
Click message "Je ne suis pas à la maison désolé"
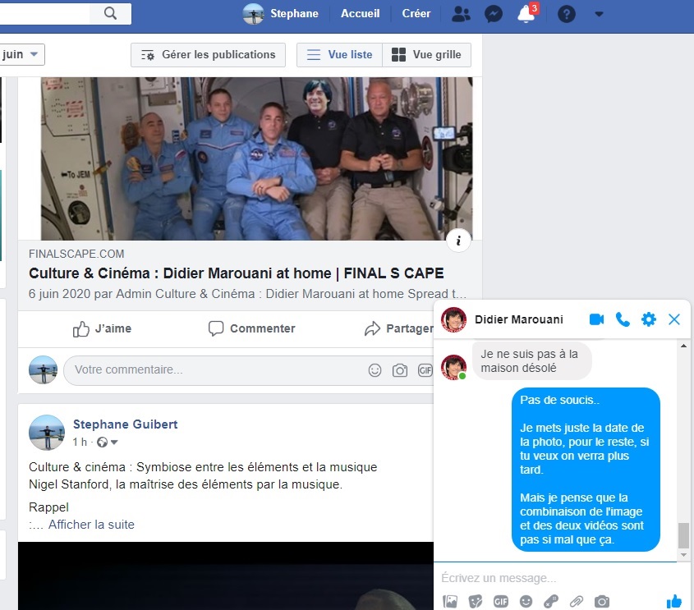point(531,361)
